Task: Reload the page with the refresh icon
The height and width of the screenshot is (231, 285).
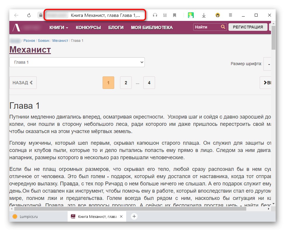Action: (29, 15)
